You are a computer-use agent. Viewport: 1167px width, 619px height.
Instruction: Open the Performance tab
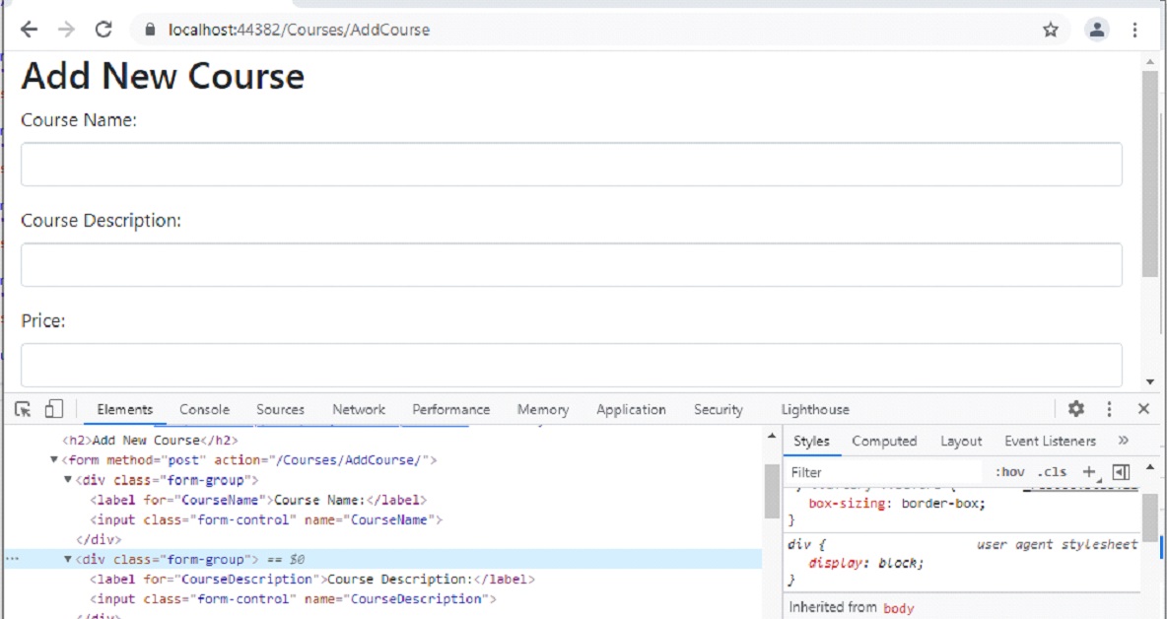click(451, 409)
